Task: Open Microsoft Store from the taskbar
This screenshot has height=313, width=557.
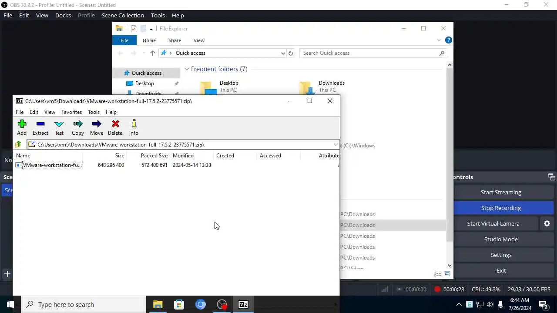Action: click(179, 304)
